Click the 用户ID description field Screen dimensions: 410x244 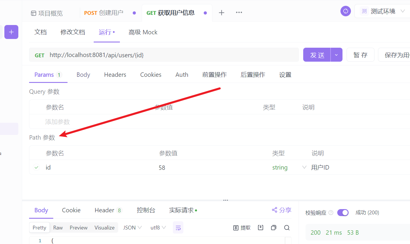point(320,168)
